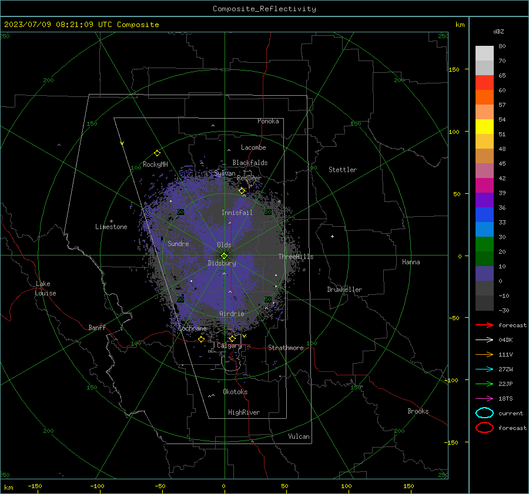The height and width of the screenshot is (494, 529).
Task: Select the Airdrie label
Action: click(x=232, y=314)
